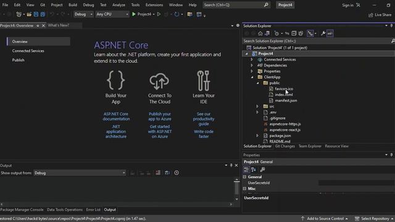Open Properties wrench icon in Solution Explorer
395x222 pixels.
pos(323,33)
